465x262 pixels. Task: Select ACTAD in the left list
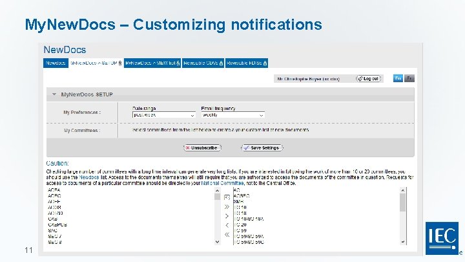click(56, 213)
